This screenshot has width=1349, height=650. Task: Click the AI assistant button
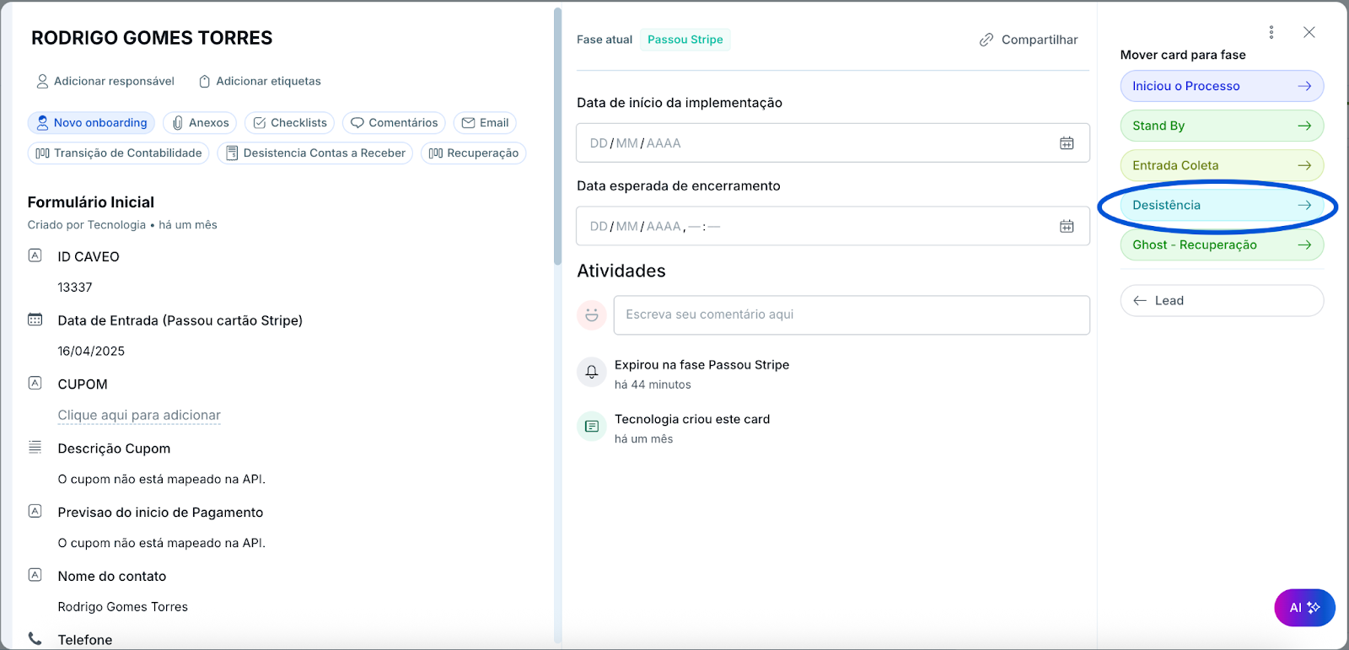point(1303,607)
